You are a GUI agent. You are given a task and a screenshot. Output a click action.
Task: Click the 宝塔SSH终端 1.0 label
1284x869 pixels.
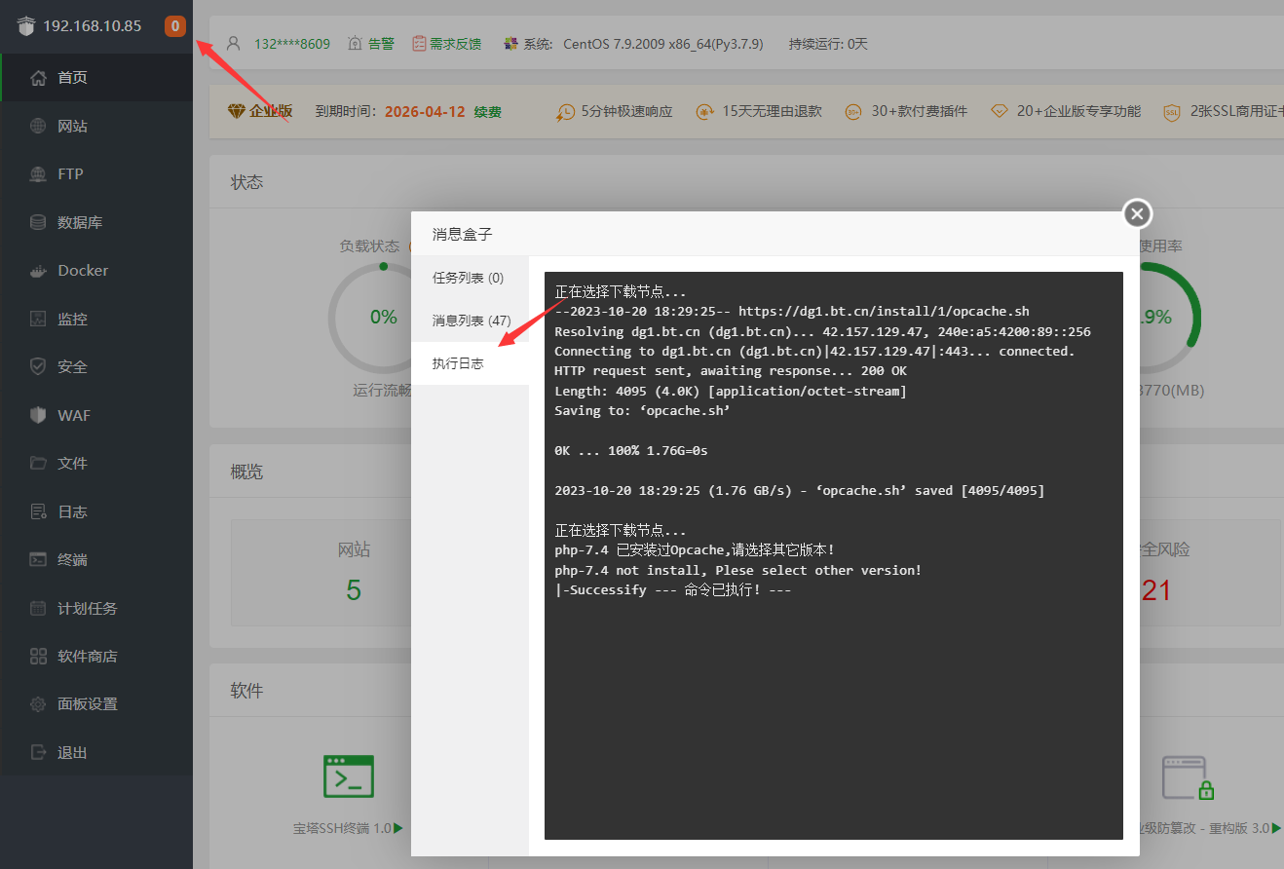[342, 828]
